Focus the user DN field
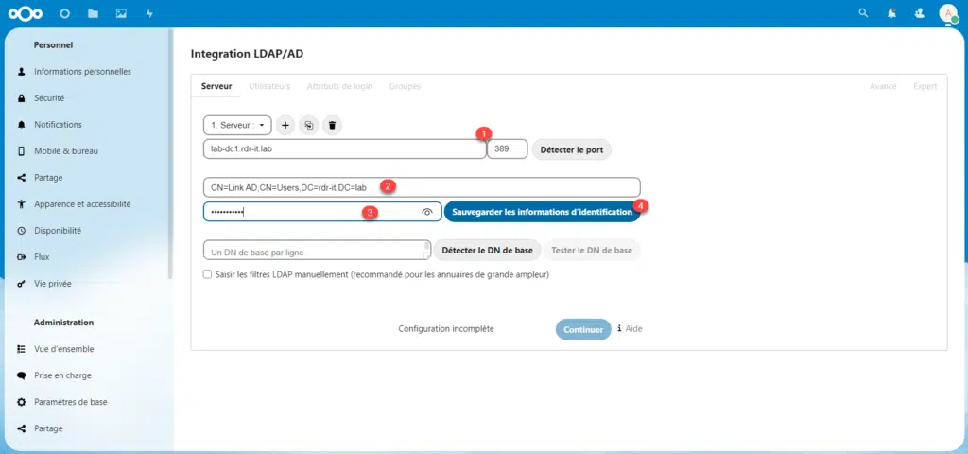Viewport: 968px width, 454px height. (x=422, y=186)
